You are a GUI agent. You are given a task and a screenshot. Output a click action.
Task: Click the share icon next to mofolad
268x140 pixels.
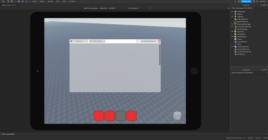click(x=257, y=1)
